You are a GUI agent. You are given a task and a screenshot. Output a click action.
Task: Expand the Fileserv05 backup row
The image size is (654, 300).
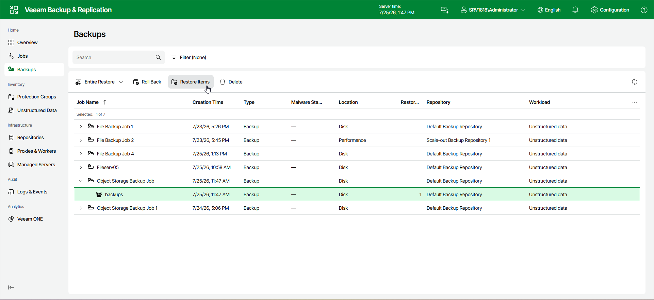click(81, 167)
